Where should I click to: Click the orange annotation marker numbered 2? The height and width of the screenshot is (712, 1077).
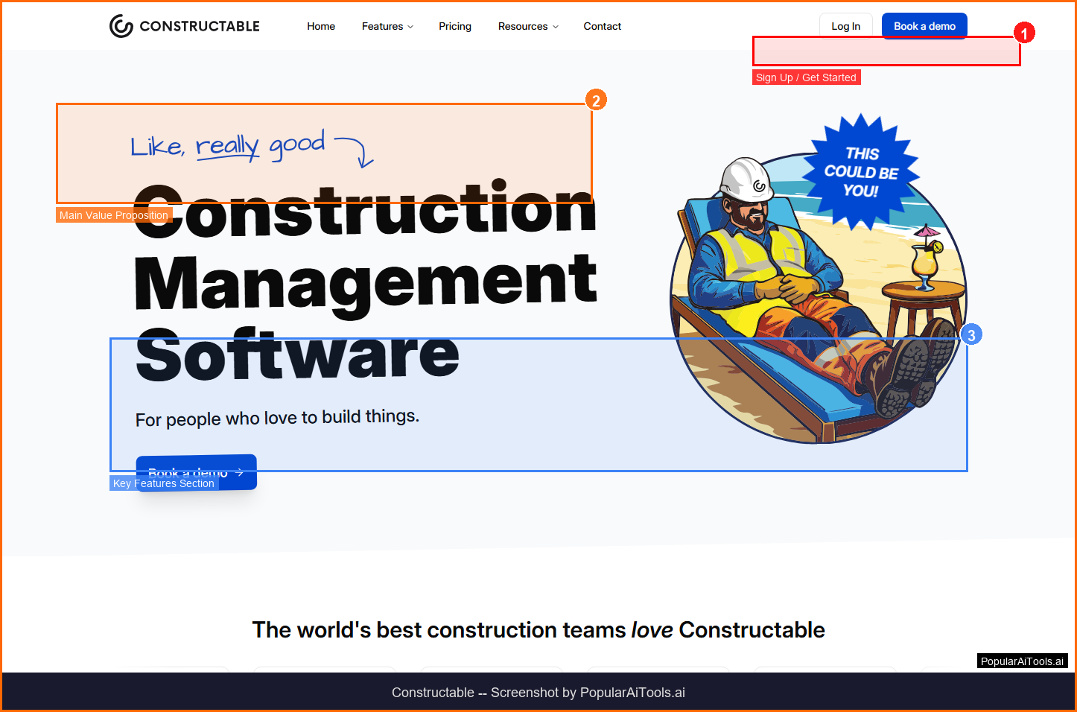596,100
